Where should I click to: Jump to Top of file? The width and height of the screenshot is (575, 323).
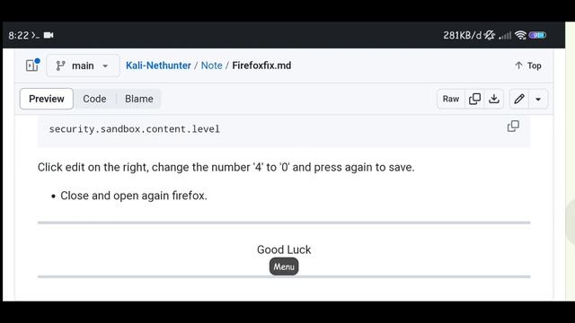point(528,65)
